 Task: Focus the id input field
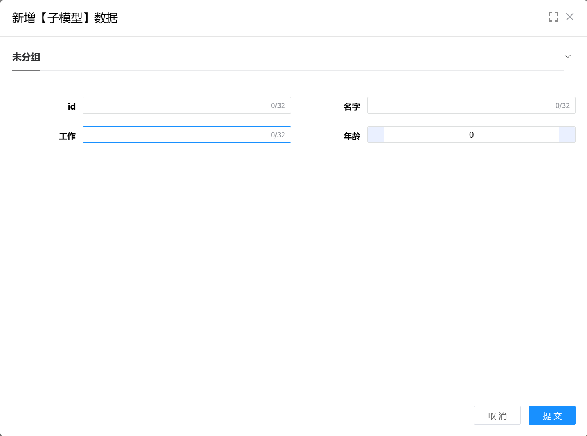(x=187, y=105)
